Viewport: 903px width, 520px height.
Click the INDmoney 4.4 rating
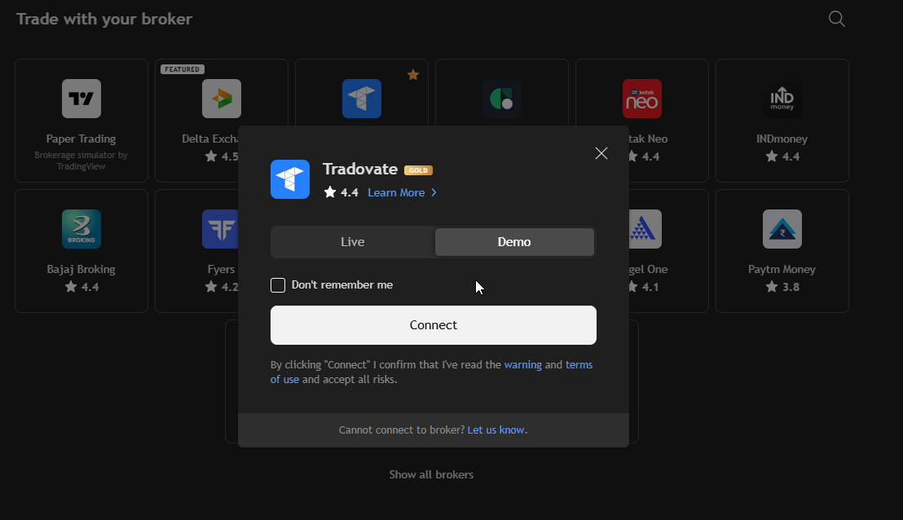pos(782,156)
